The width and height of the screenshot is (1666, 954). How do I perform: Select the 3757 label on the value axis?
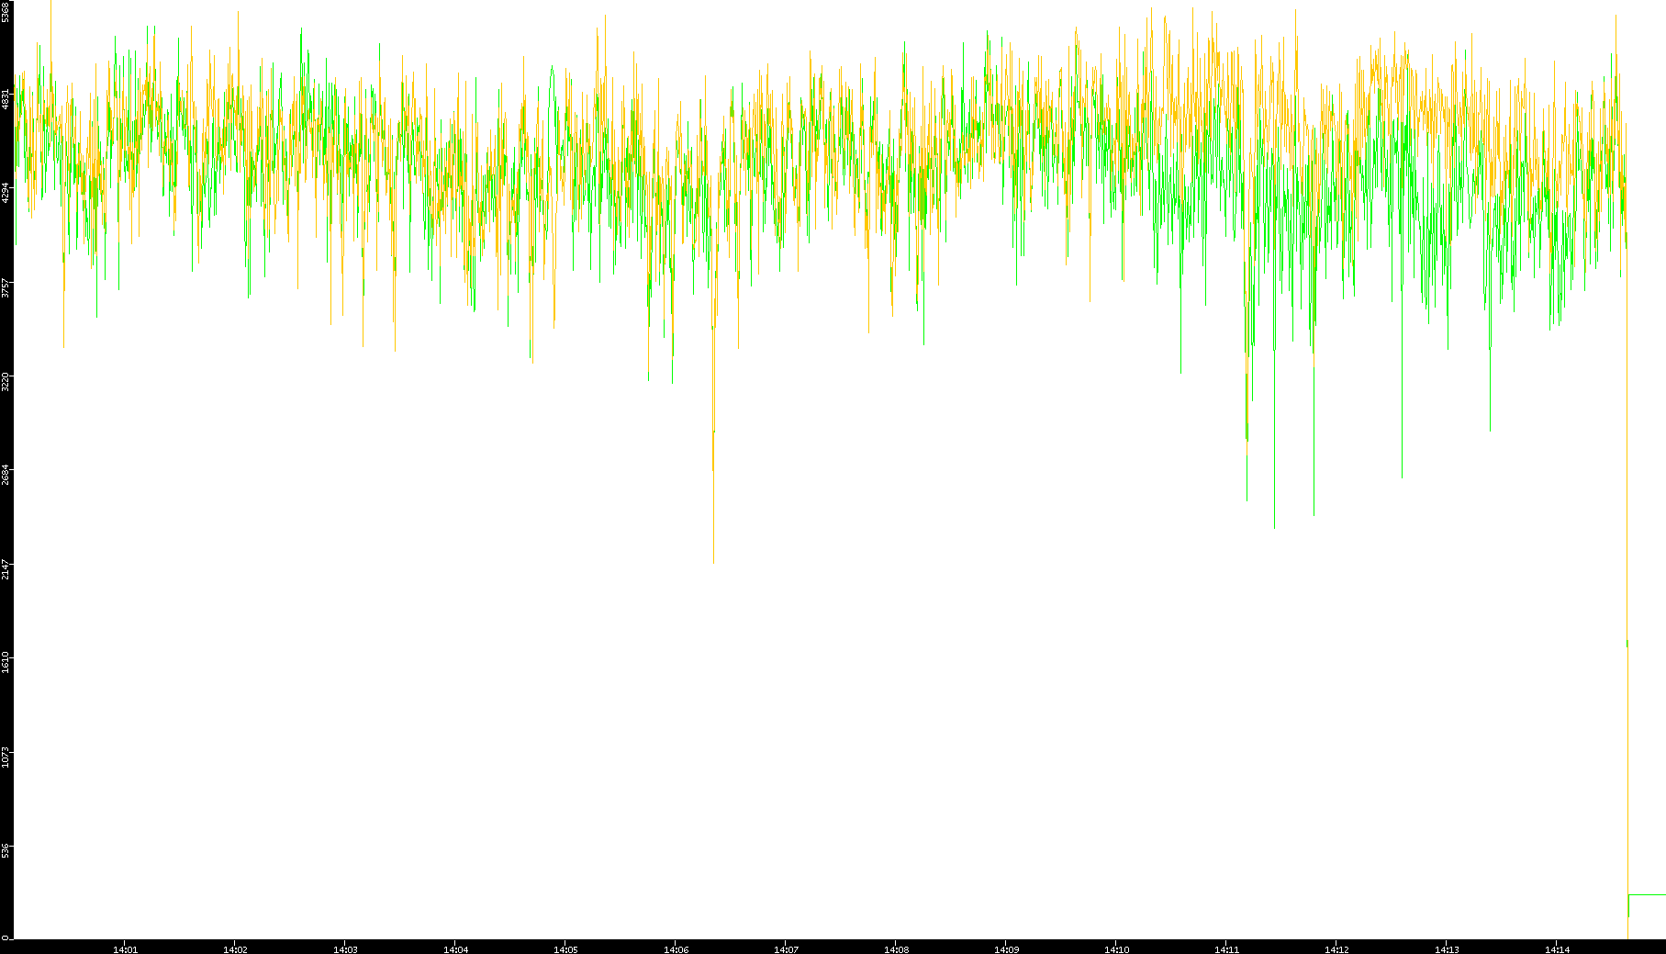tap(6, 289)
